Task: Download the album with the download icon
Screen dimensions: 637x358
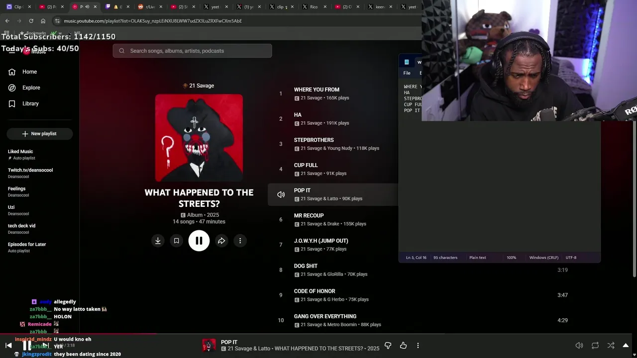Action: point(158,241)
